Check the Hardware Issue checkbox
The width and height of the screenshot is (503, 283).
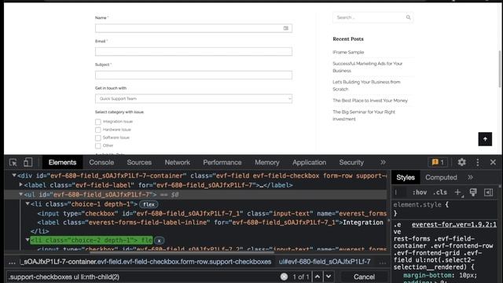98,130
